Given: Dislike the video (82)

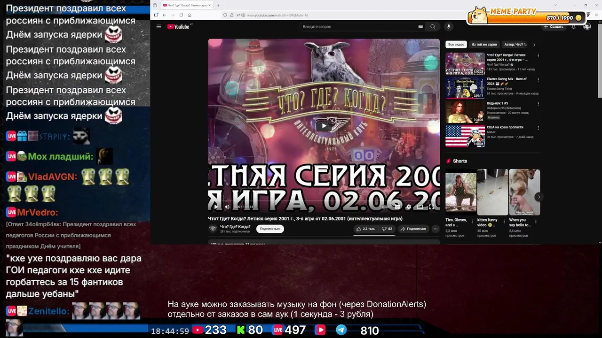Looking at the screenshot, I should pos(387,229).
